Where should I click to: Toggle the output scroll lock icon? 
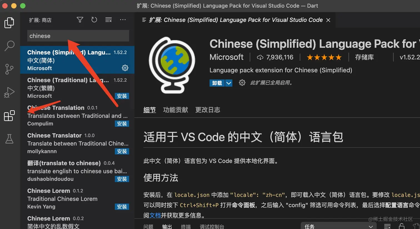[x=402, y=226]
